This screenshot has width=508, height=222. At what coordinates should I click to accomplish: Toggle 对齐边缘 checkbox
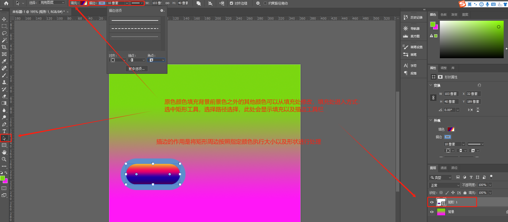tap(231, 3)
